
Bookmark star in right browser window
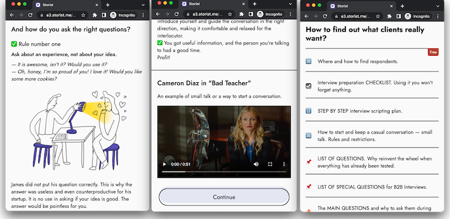[378, 16]
